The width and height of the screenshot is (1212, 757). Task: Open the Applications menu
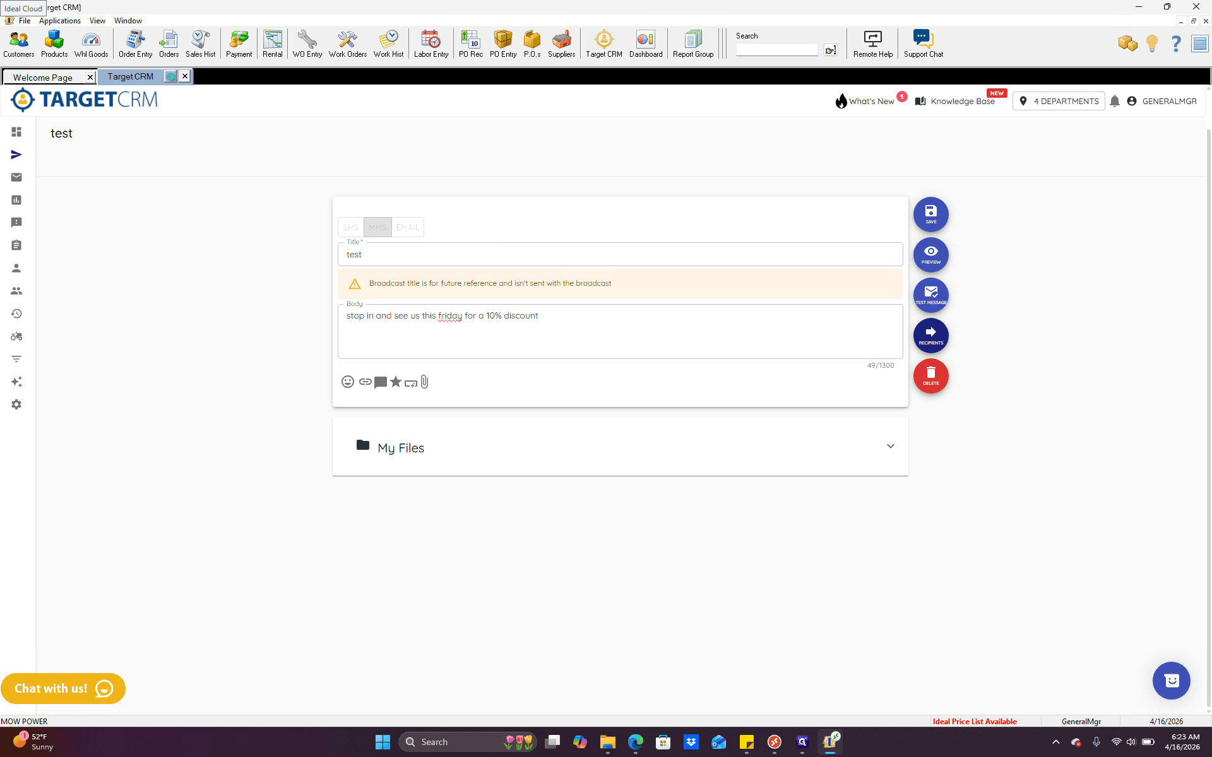60,21
